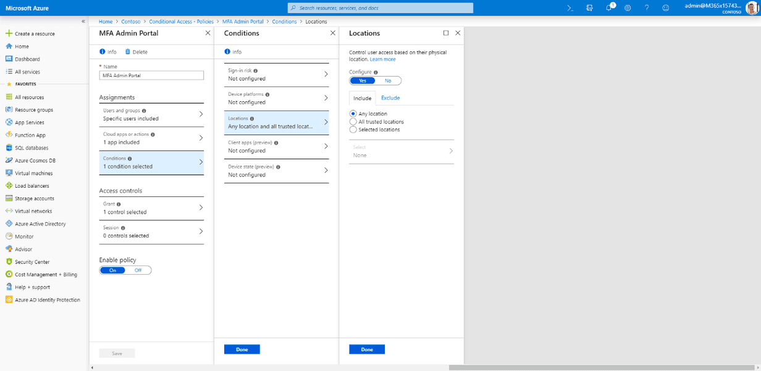
Task: Open the notifications bell icon
Action: click(608, 8)
